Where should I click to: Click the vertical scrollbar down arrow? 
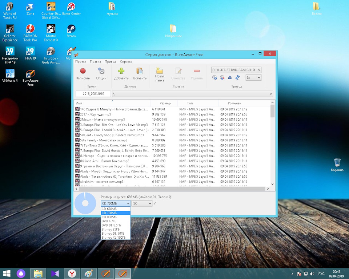tap(272, 184)
